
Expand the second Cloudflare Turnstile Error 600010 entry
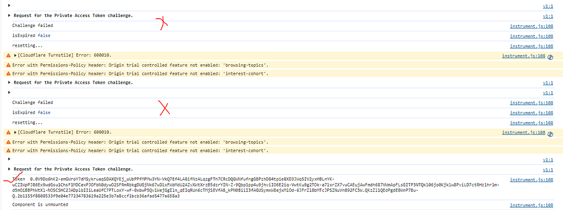pos(15,132)
